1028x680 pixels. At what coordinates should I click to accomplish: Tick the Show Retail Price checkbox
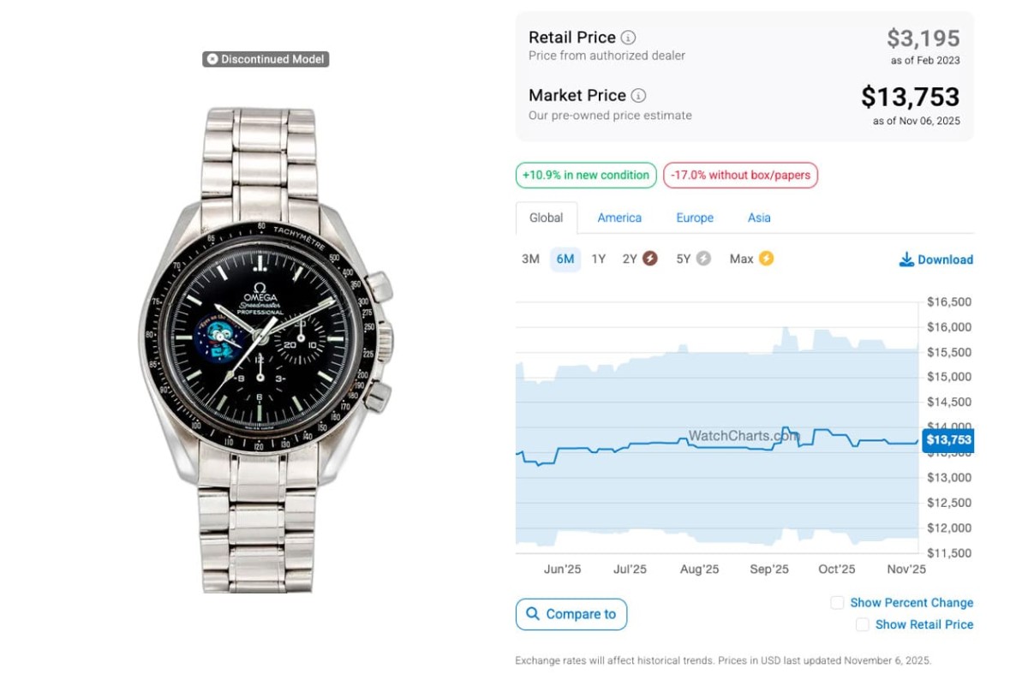click(x=863, y=625)
